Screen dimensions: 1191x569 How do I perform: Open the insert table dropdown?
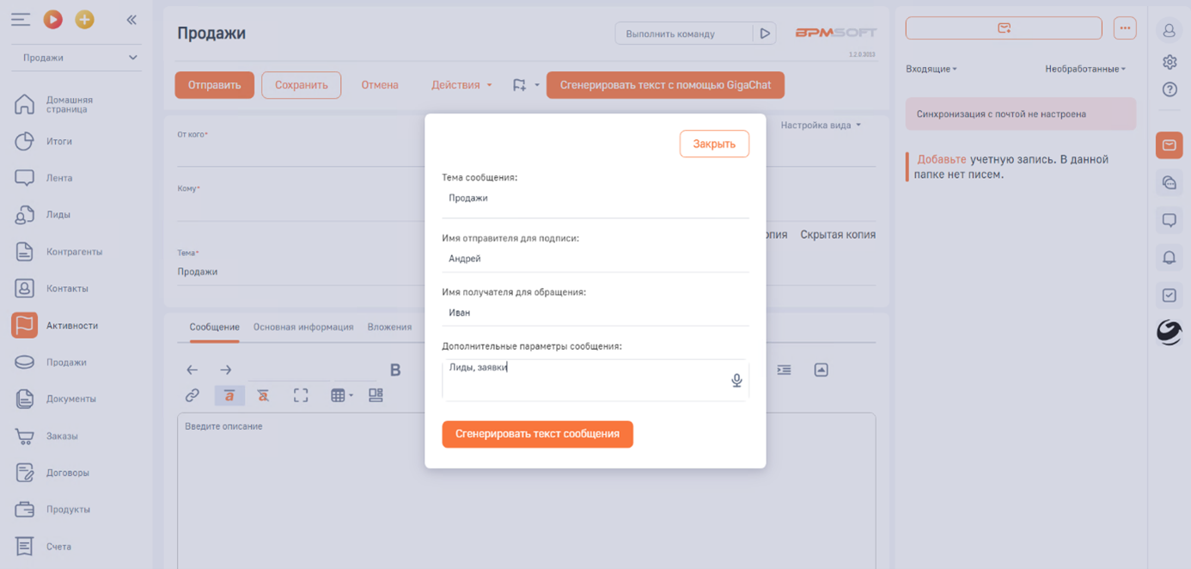[342, 395]
